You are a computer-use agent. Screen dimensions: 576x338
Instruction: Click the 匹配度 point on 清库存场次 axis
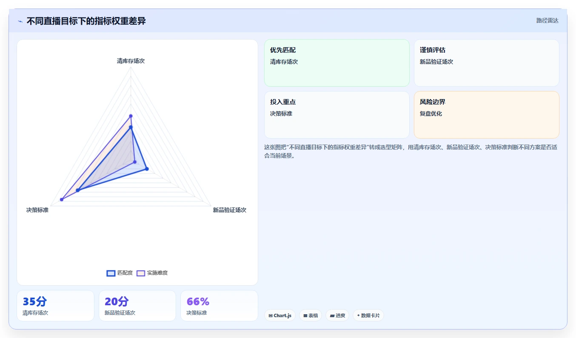point(131,127)
